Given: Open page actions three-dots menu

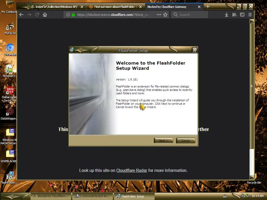Looking at the screenshot, I should (159, 15).
